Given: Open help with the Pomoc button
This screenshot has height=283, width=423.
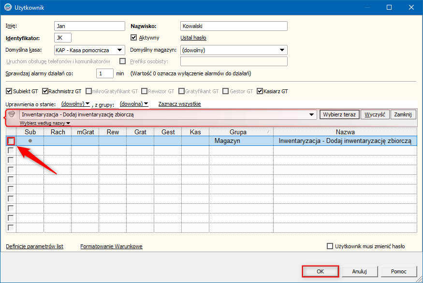Looking at the screenshot, I should [399, 271].
